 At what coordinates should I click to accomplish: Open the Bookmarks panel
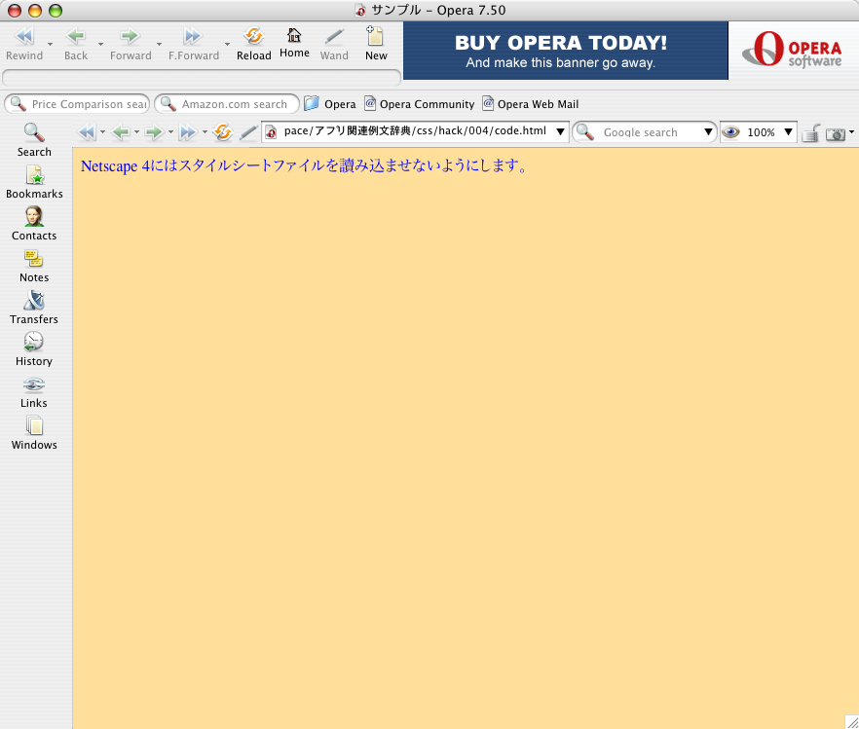coord(34,182)
